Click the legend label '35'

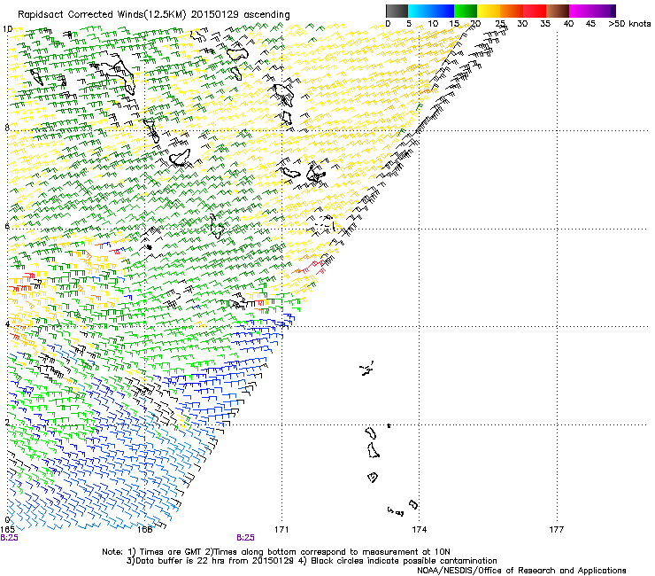coord(545,24)
